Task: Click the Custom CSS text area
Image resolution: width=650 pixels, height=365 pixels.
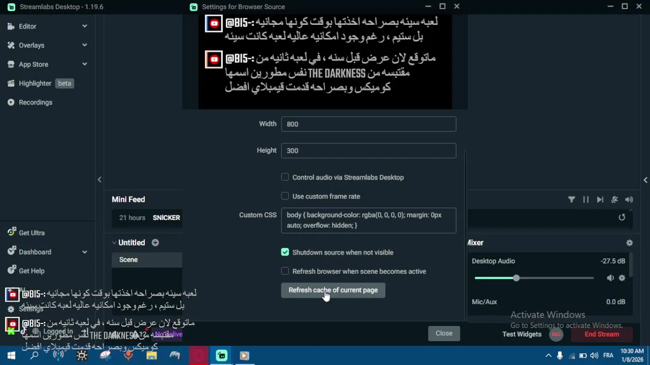Action: click(x=369, y=221)
